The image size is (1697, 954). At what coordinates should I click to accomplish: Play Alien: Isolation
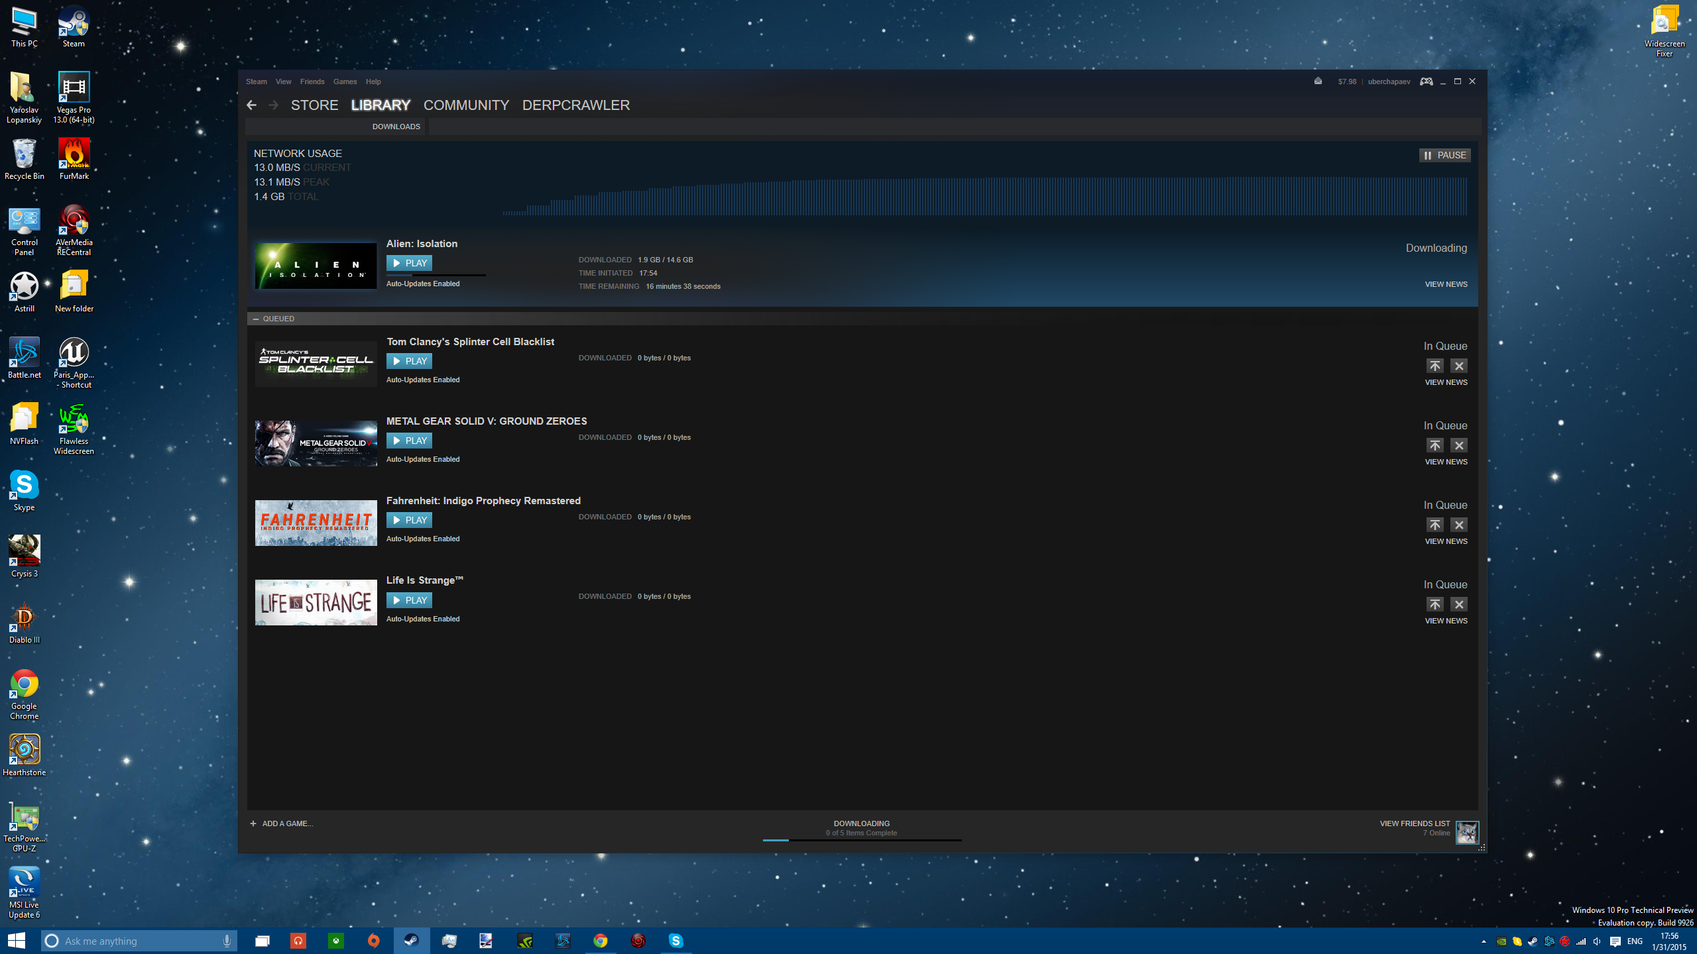[x=409, y=263]
